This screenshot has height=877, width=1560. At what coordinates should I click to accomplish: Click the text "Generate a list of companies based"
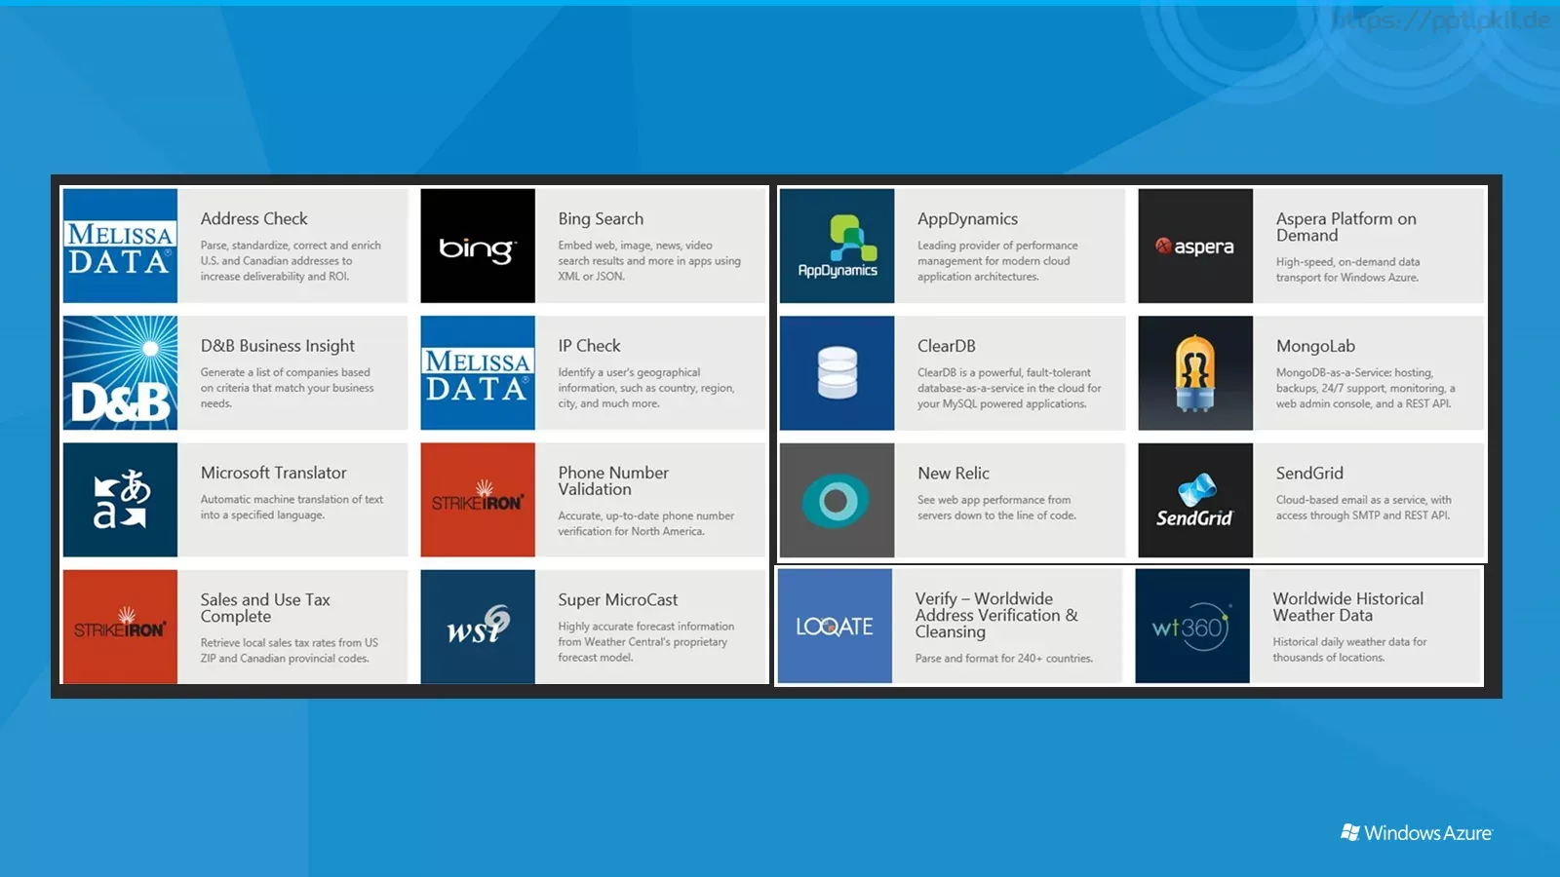click(x=286, y=372)
